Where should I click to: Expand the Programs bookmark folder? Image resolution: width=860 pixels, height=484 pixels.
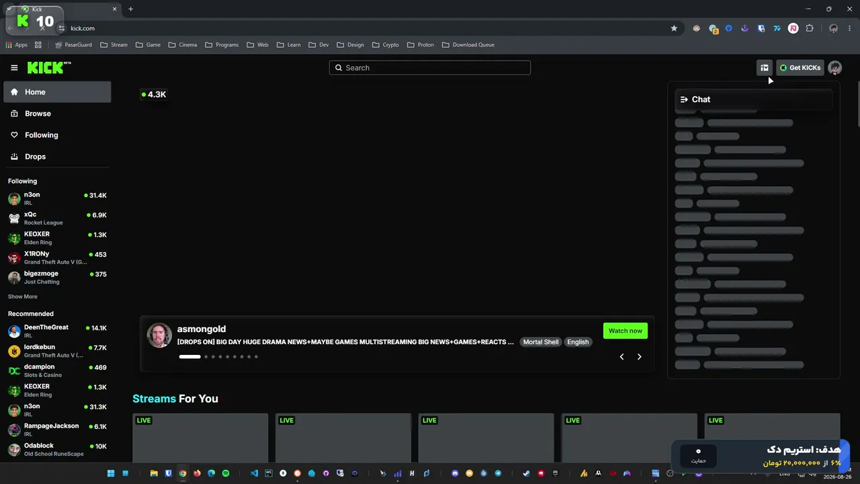coord(222,45)
